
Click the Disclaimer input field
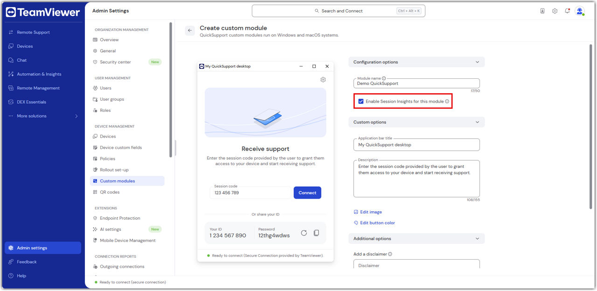pos(417,264)
